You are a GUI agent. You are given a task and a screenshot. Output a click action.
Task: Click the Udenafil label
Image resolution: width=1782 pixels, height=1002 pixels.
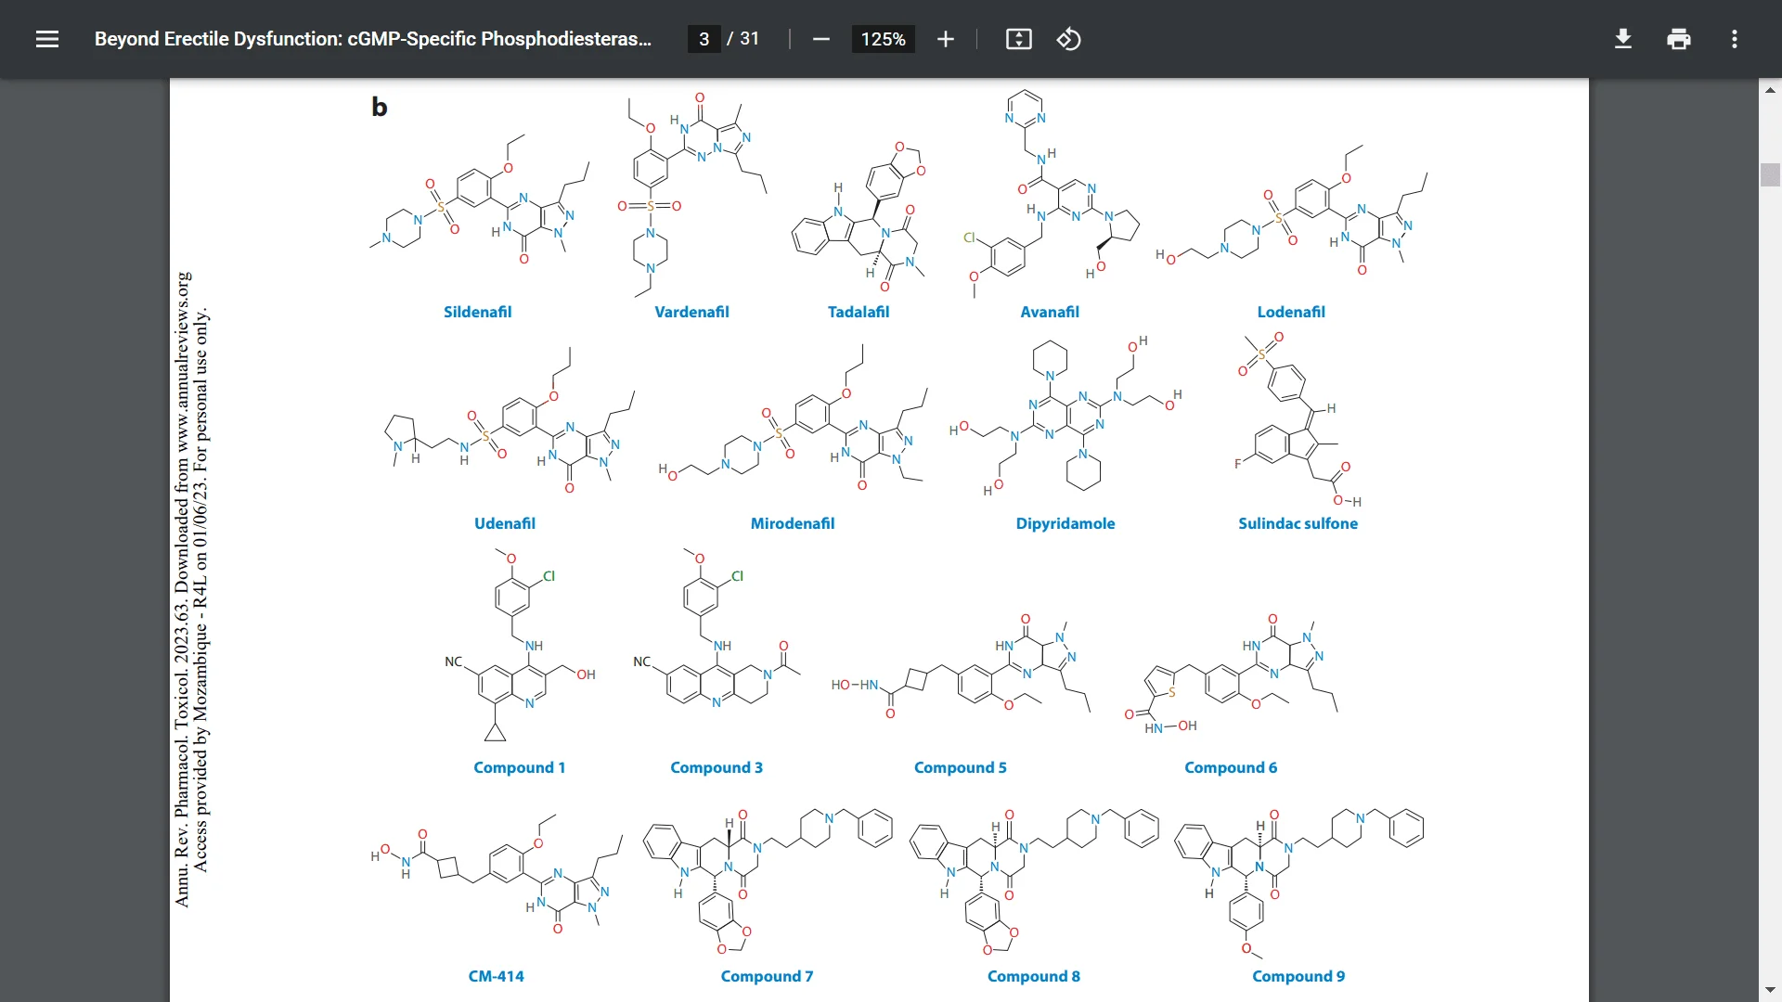pyautogui.click(x=505, y=523)
